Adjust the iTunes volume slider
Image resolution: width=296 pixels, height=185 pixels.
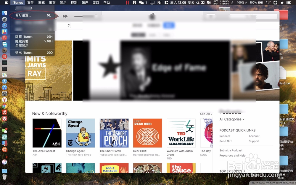pos(86,16)
